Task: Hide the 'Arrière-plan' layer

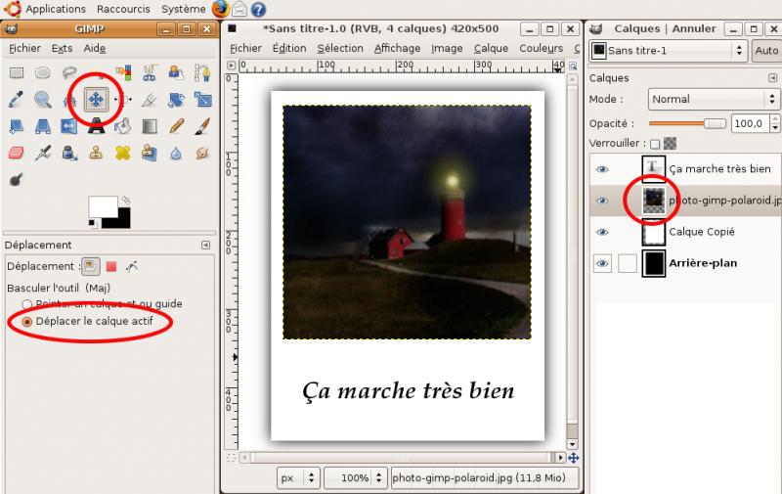Action: pos(602,263)
